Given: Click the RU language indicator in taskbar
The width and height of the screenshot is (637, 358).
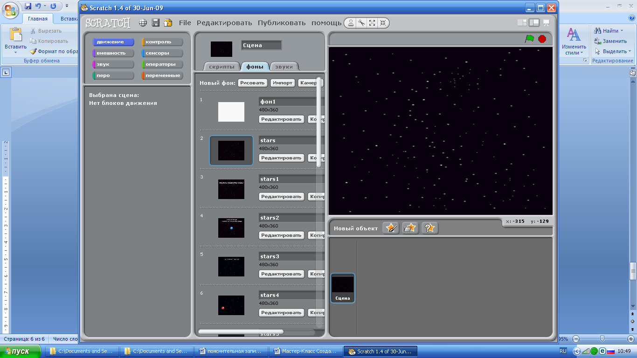Looking at the screenshot, I should point(563,351).
